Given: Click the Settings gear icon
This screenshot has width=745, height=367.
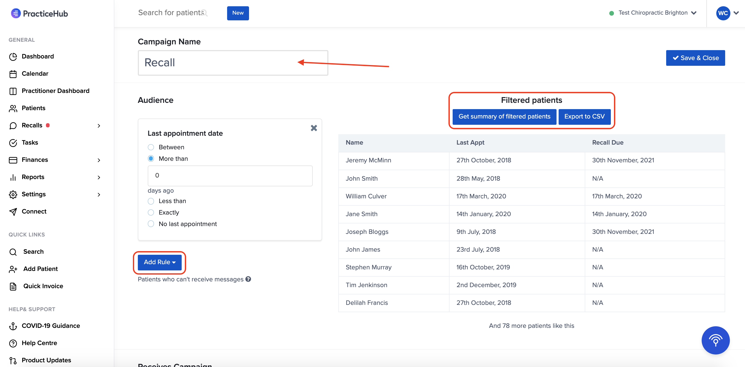Looking at the screenshot, I should [13, 194].
